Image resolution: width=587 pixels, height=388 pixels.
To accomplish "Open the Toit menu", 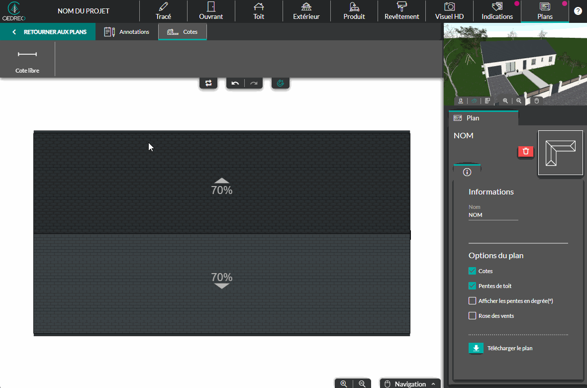I will click(259, 11).
